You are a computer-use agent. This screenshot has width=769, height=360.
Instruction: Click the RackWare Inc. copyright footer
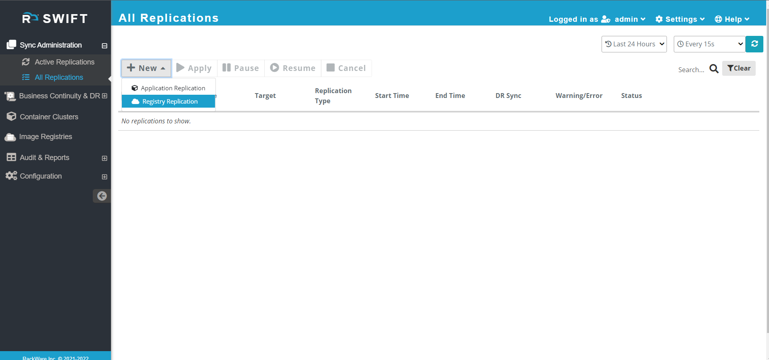[x=55, y=358]
